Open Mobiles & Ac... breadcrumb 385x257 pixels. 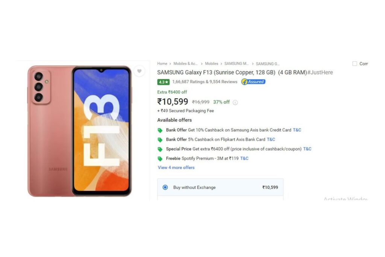[185, 63]
